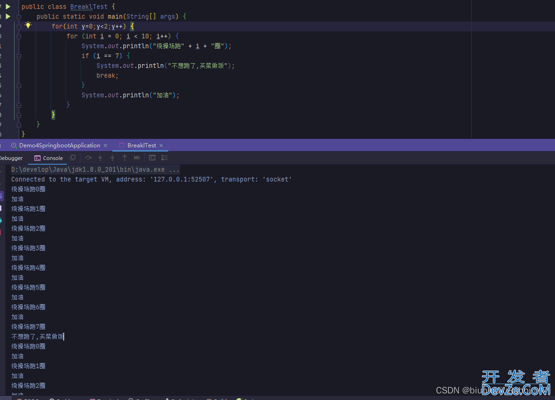Screen dimensions: 555x400
Task: Open the Debugger tab
Action: tap(11, 158)
